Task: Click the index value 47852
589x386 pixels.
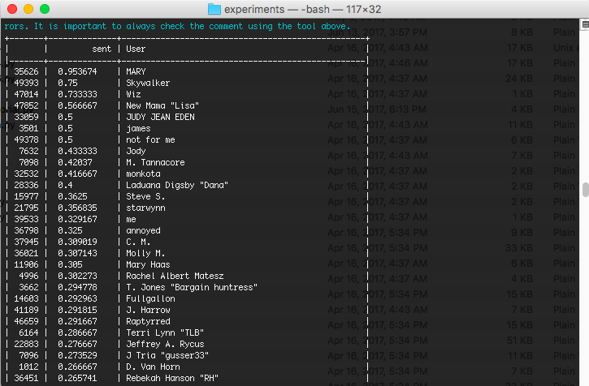Action: (x=26, y=105)
